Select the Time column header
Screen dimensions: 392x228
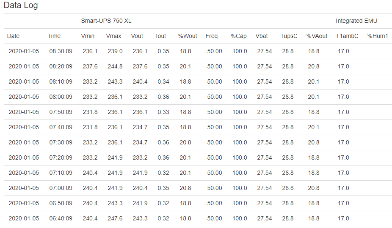54,36
